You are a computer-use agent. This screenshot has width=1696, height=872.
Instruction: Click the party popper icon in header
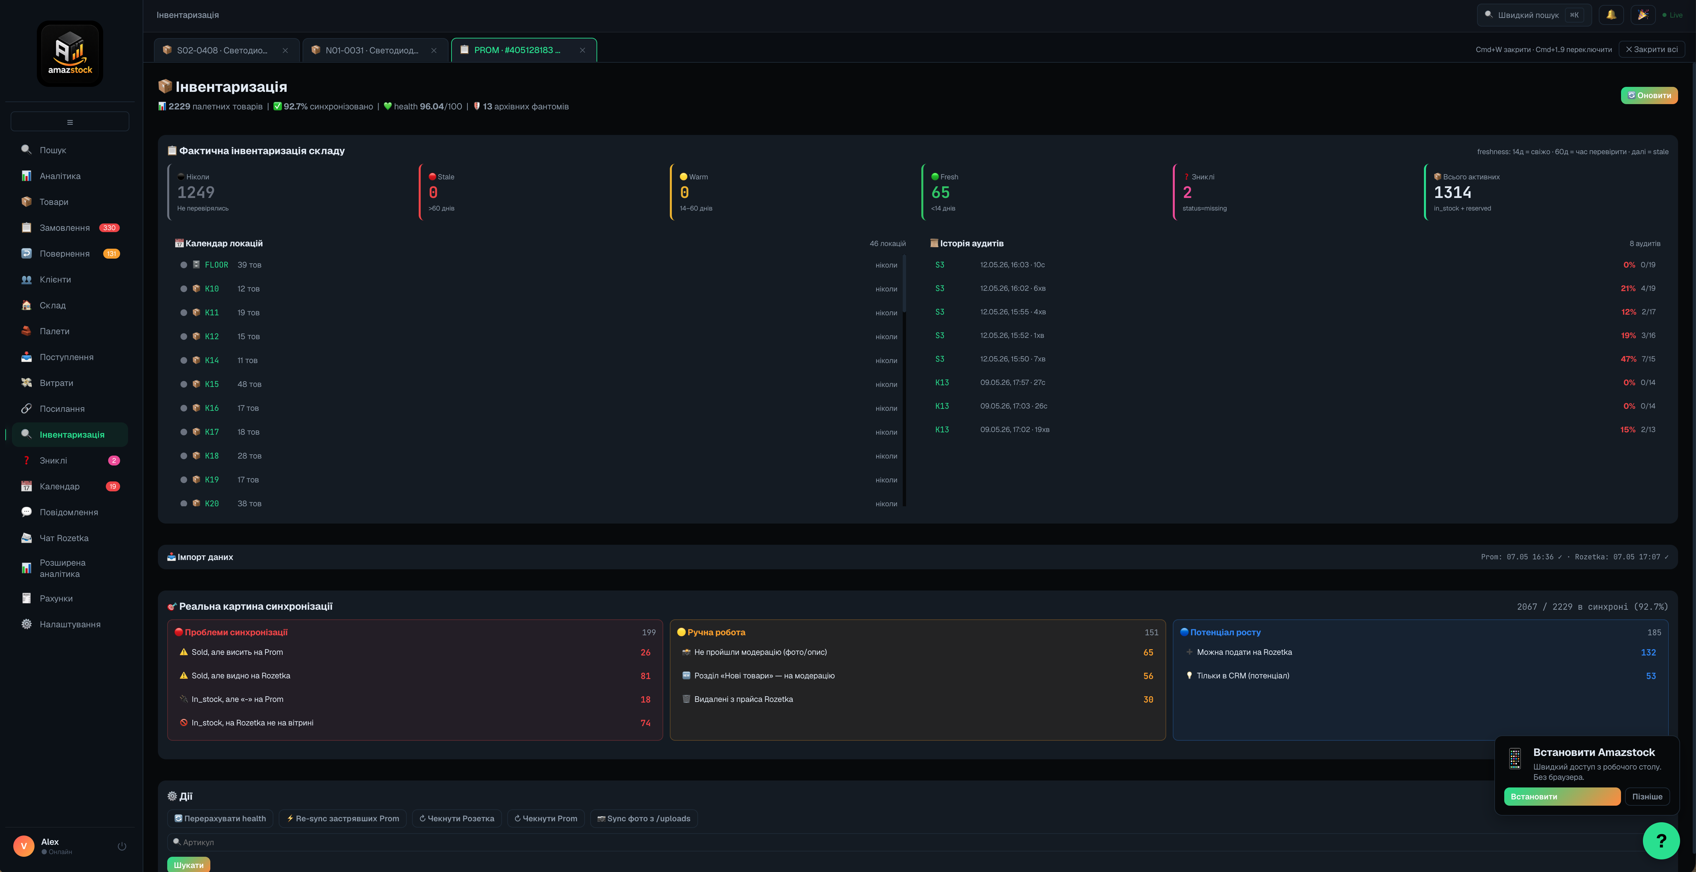point(1643,15)
